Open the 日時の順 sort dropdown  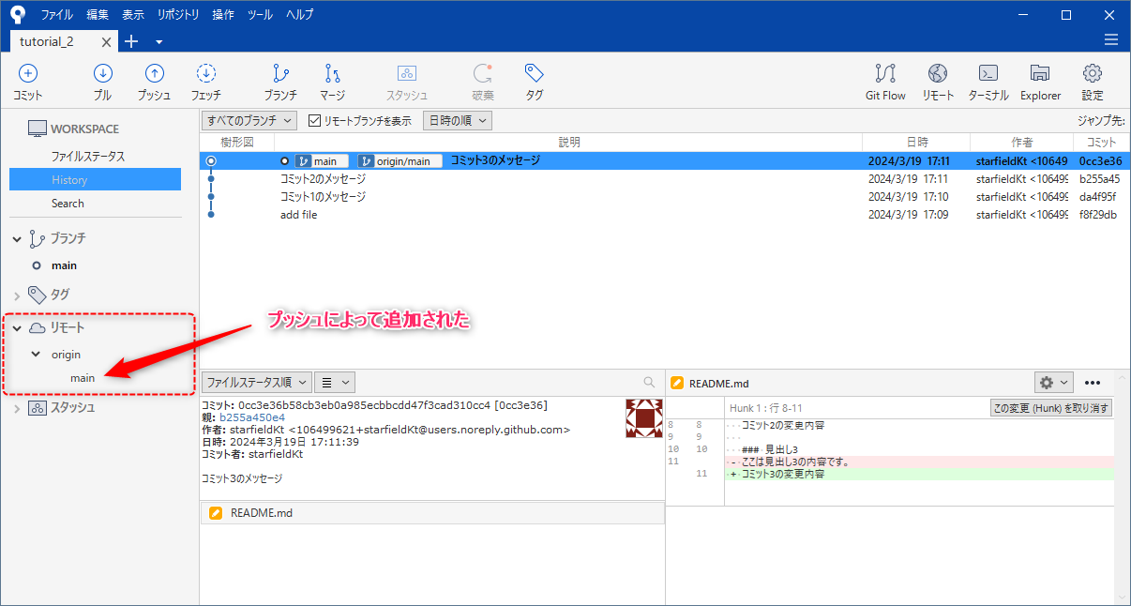point(457,121)
